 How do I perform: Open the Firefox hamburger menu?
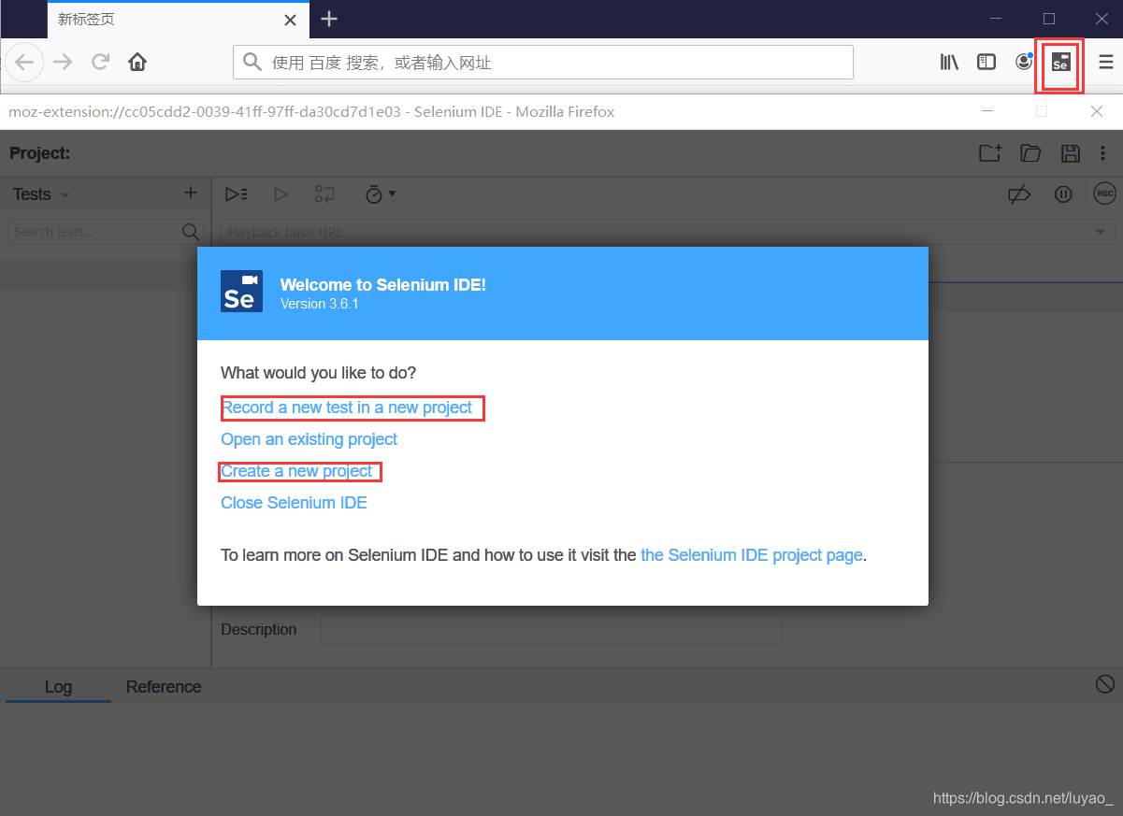(1105, 63)
